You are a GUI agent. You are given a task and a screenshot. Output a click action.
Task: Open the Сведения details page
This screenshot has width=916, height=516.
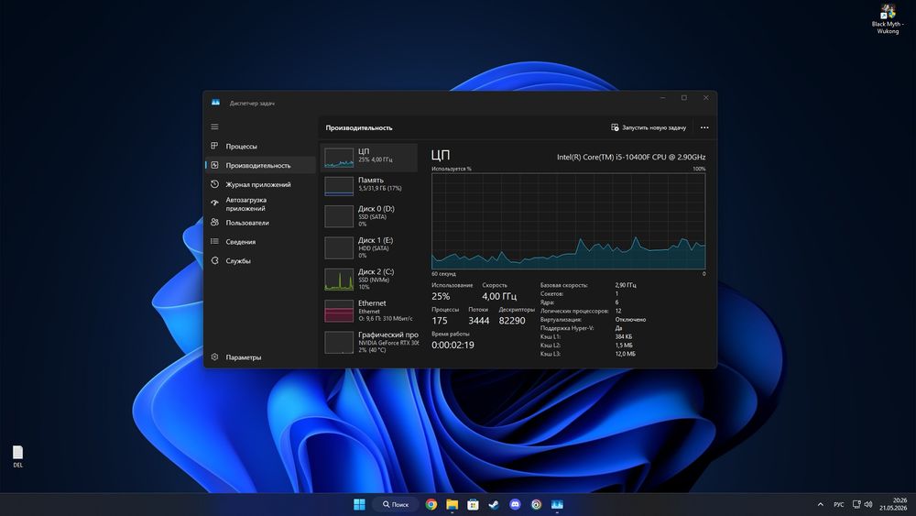[259, 242]
